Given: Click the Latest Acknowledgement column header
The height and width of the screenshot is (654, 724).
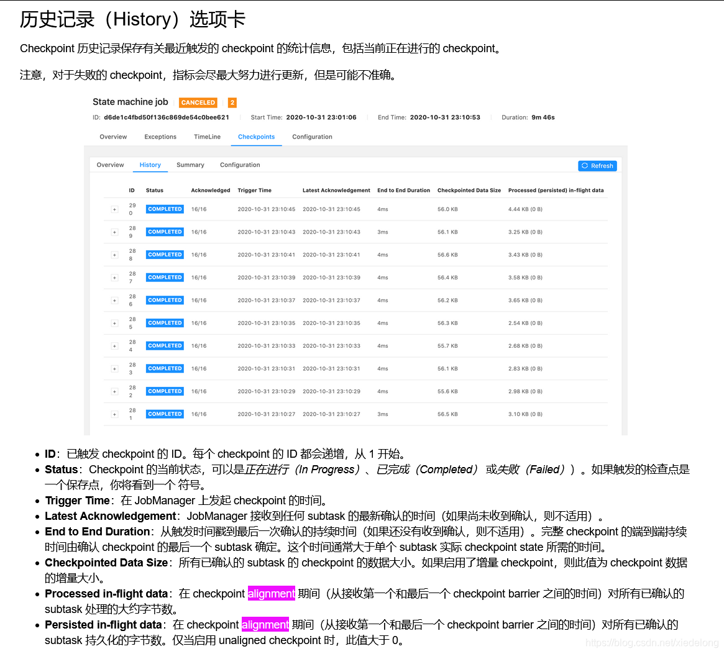Looking at the screenshot, I should pos(336,190).
